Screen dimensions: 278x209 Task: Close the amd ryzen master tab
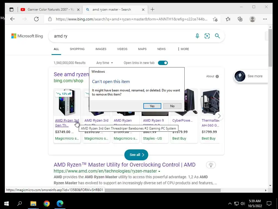[x=143, y=10]
